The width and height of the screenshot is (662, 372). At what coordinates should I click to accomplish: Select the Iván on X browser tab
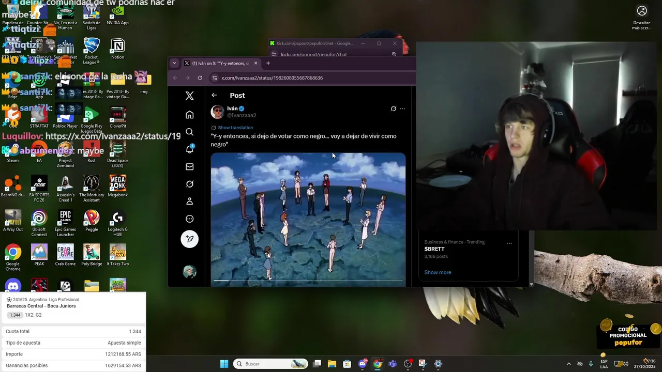(x=221, y=63)
